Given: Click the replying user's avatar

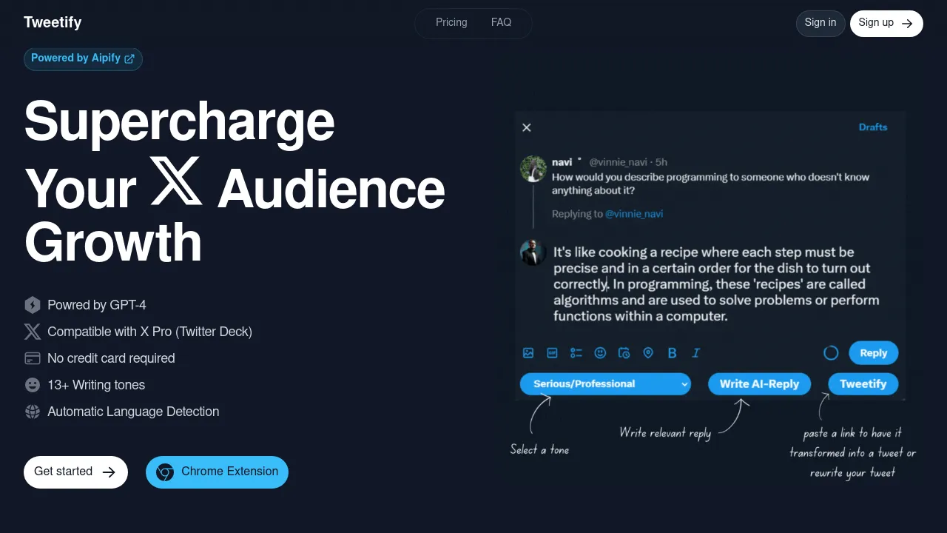Looking at the screenshot, I should click(x=533, y=252).
